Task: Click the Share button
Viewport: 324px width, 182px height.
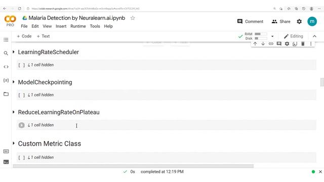Action: (281, 21)
